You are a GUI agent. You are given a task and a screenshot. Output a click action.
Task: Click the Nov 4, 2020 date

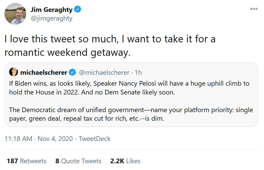pos(55,139)
